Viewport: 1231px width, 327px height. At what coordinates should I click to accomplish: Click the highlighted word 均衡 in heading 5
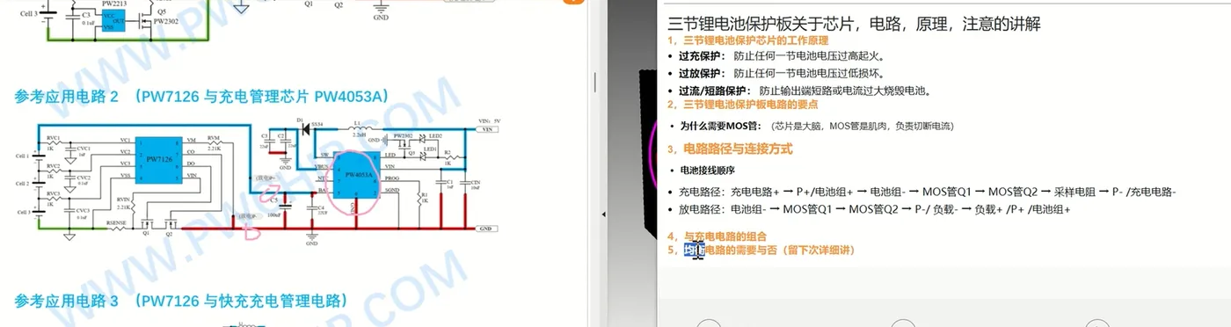point(695,251)
